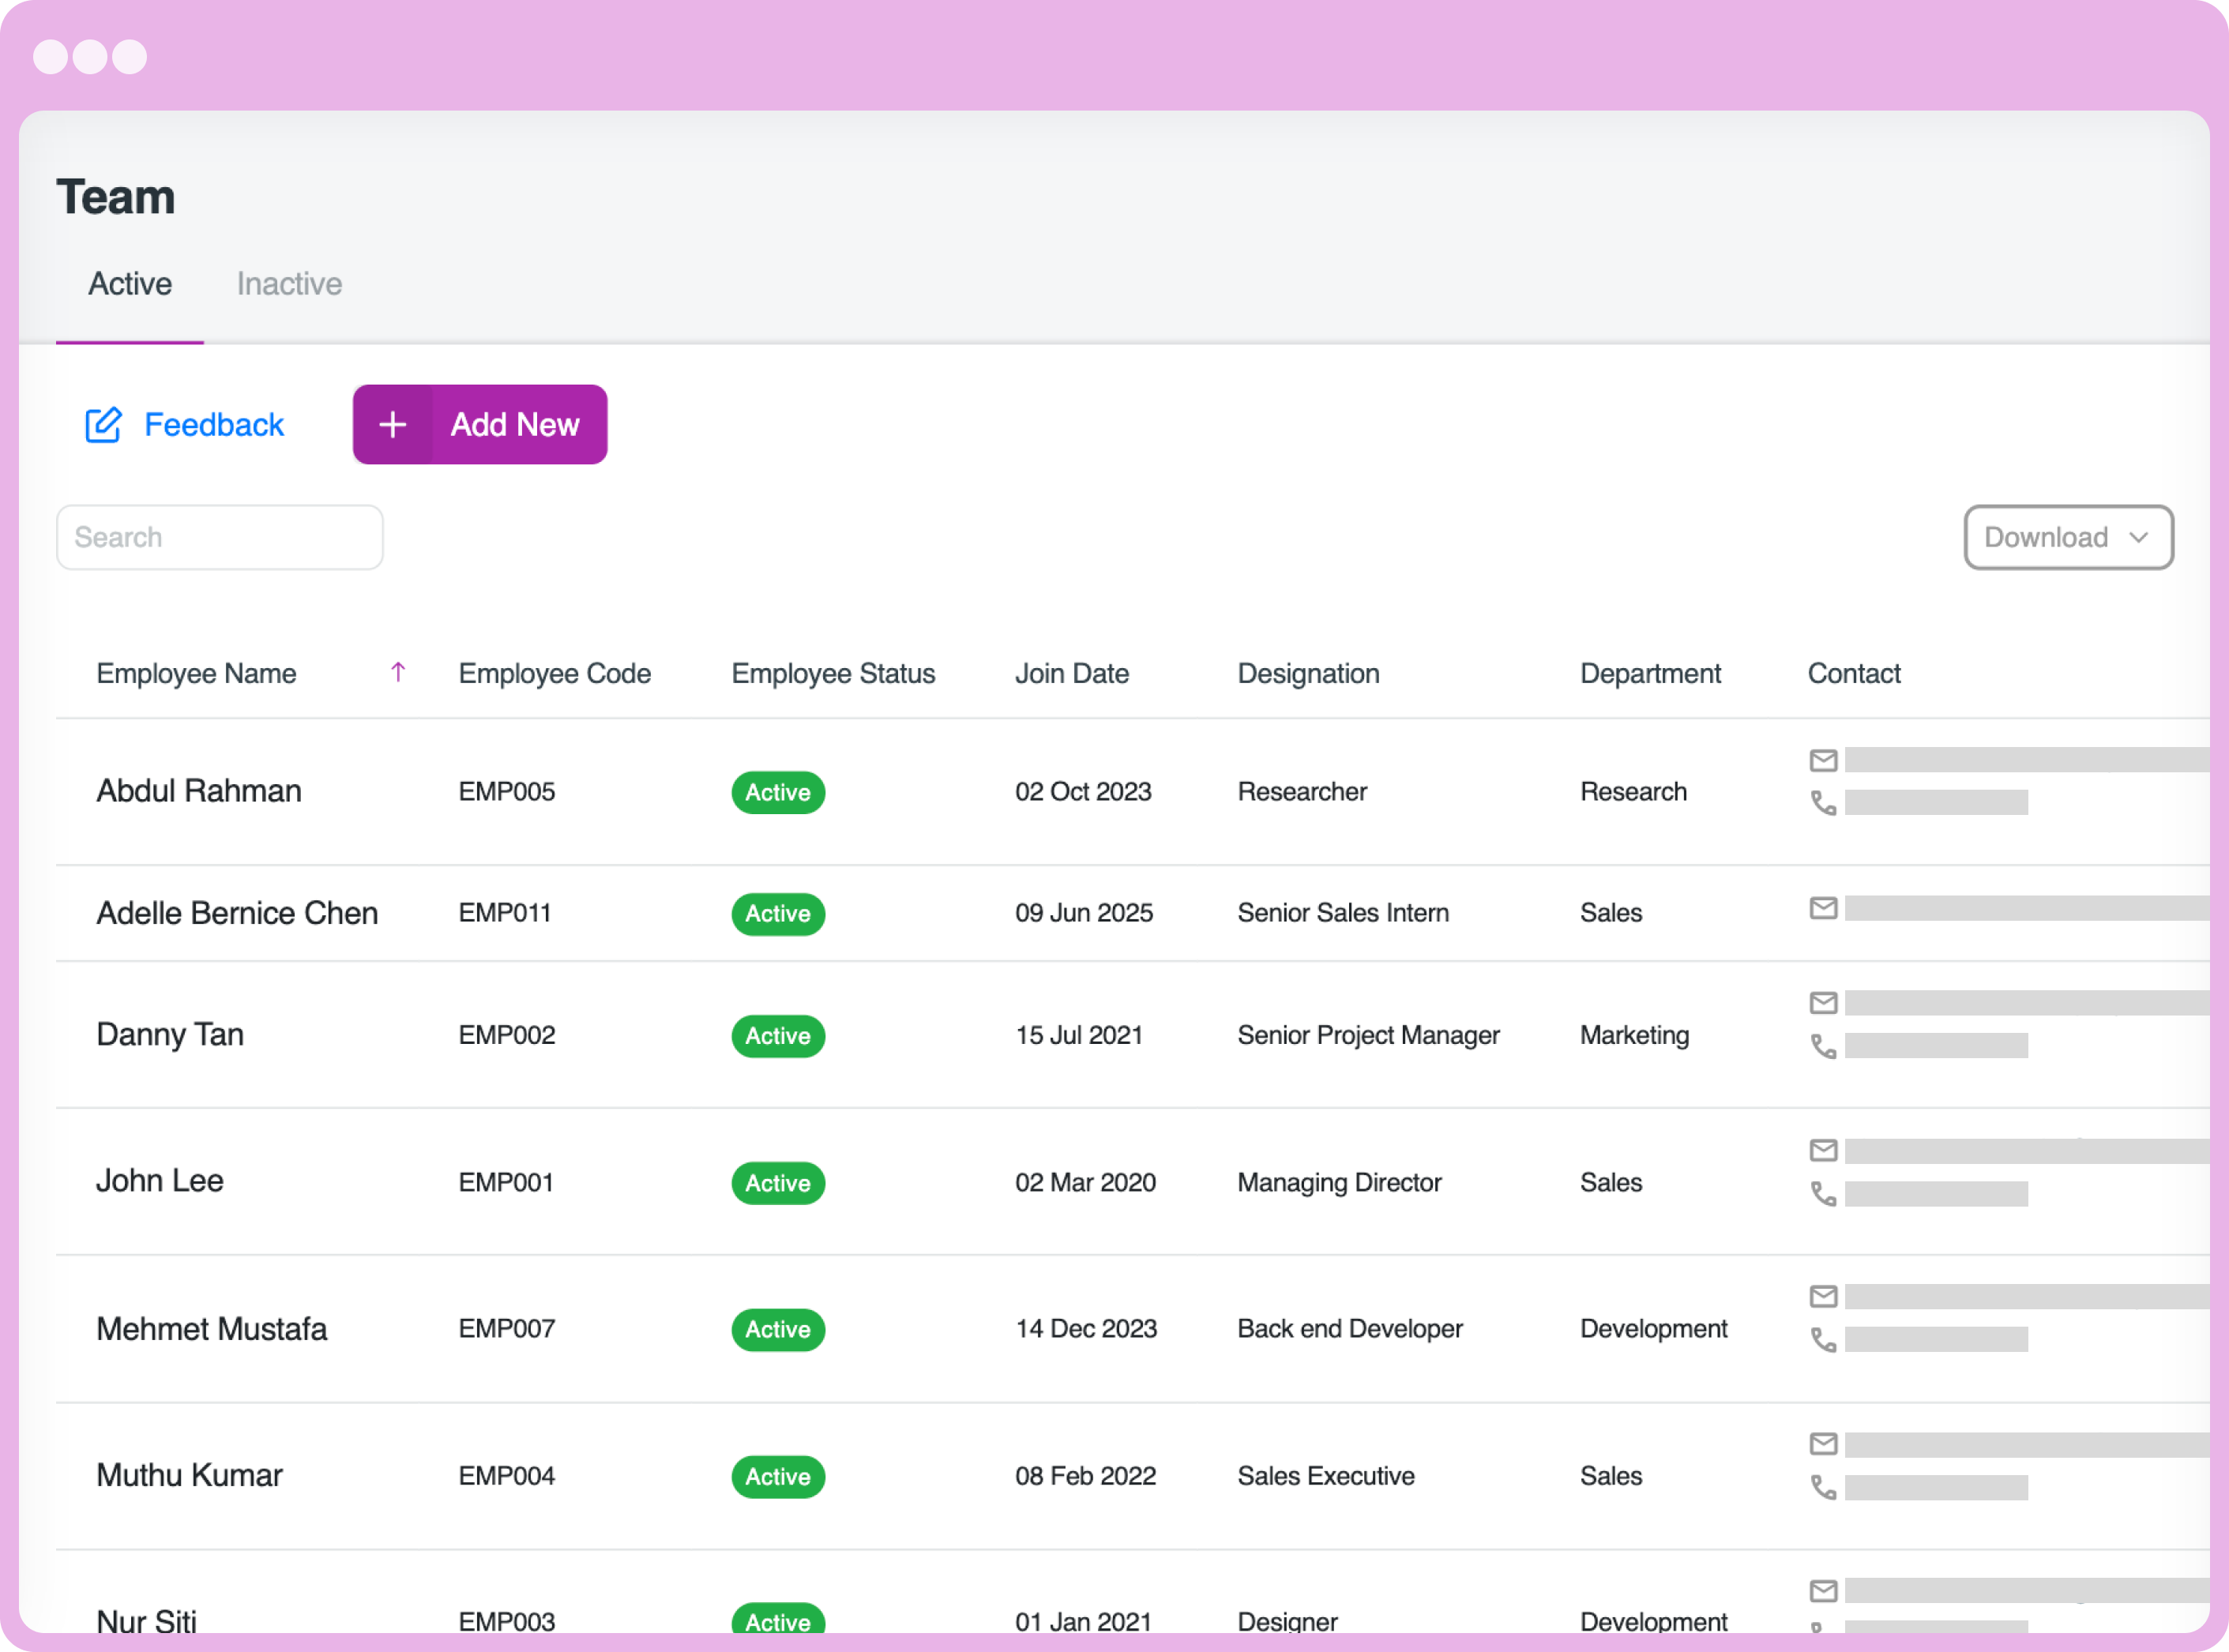Screen dimensions: 2229x1652
Task: Click the email icon for Adelle Bernice Chen
Action: (x=1823, y=908)
